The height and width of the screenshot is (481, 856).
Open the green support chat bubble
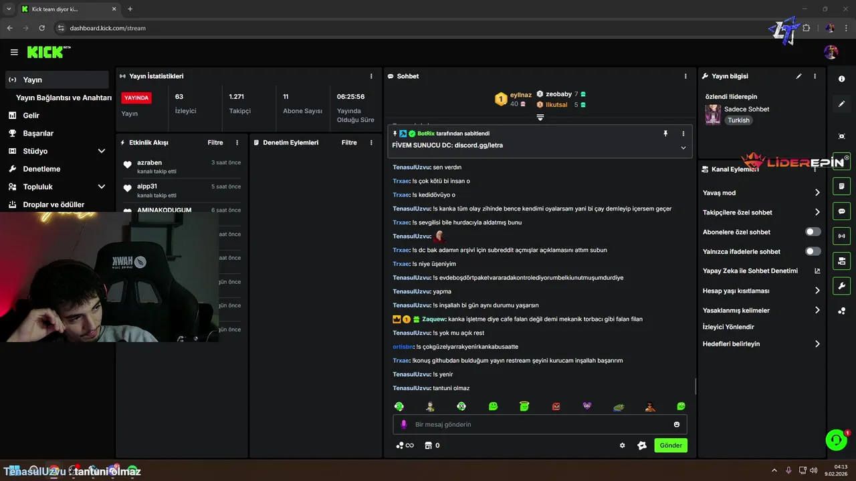[836, 440]
